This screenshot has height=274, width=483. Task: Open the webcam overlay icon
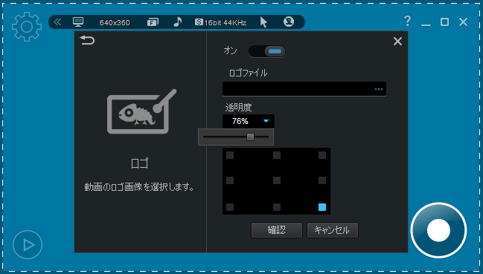[x=289, y=22]
